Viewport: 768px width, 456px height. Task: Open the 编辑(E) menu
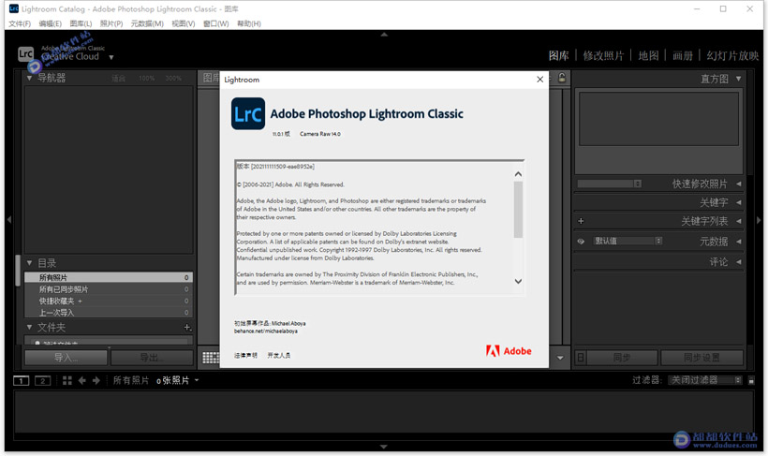50,23
